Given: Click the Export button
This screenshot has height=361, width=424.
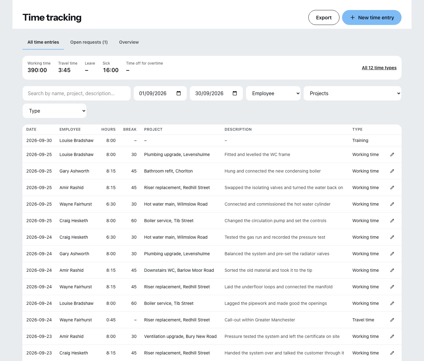Looking at the screenshot, I should 324,17.
